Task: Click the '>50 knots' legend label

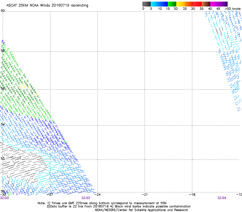Action: coord(233,9)
